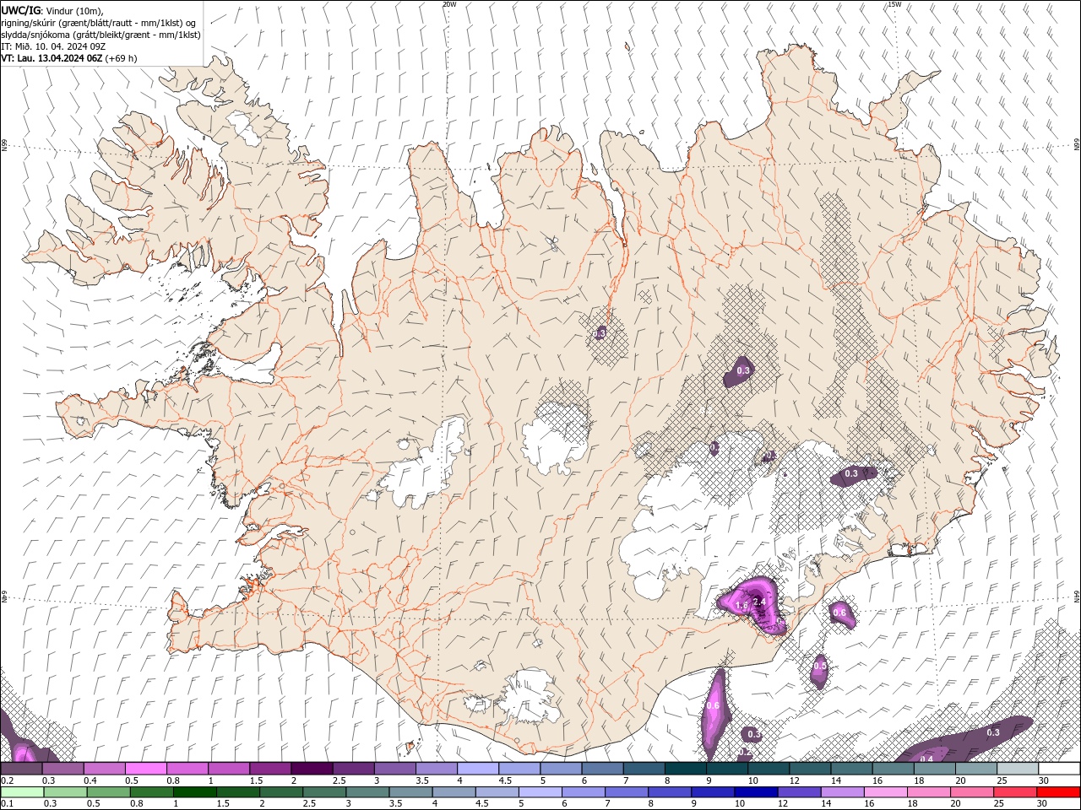This screenshot has width=1081, height=810.
Task: Click the '15W' longitude label at top
Action: pos(894,4)
